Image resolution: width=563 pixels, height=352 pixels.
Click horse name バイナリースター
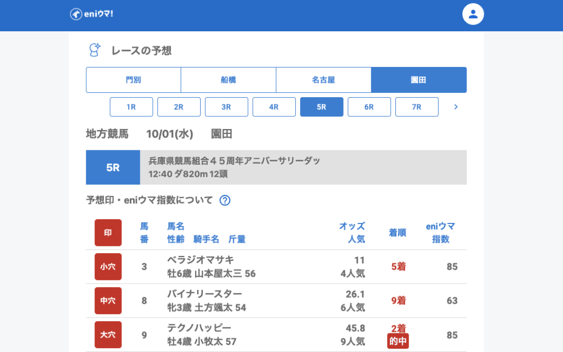(205, 294)
